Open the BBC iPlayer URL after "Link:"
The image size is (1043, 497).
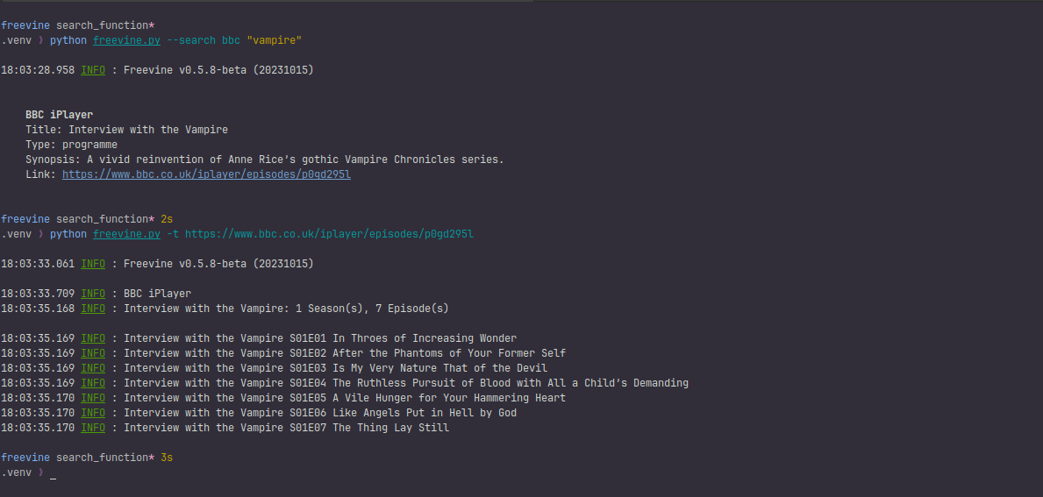click(206, 174)
